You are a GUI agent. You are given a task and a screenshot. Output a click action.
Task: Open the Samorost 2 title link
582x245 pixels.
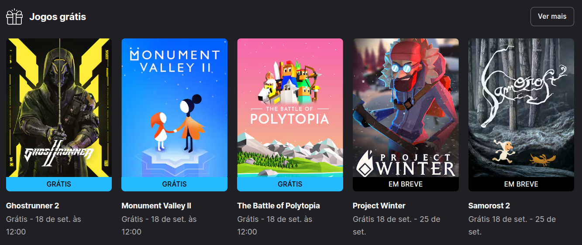[489, 206]
